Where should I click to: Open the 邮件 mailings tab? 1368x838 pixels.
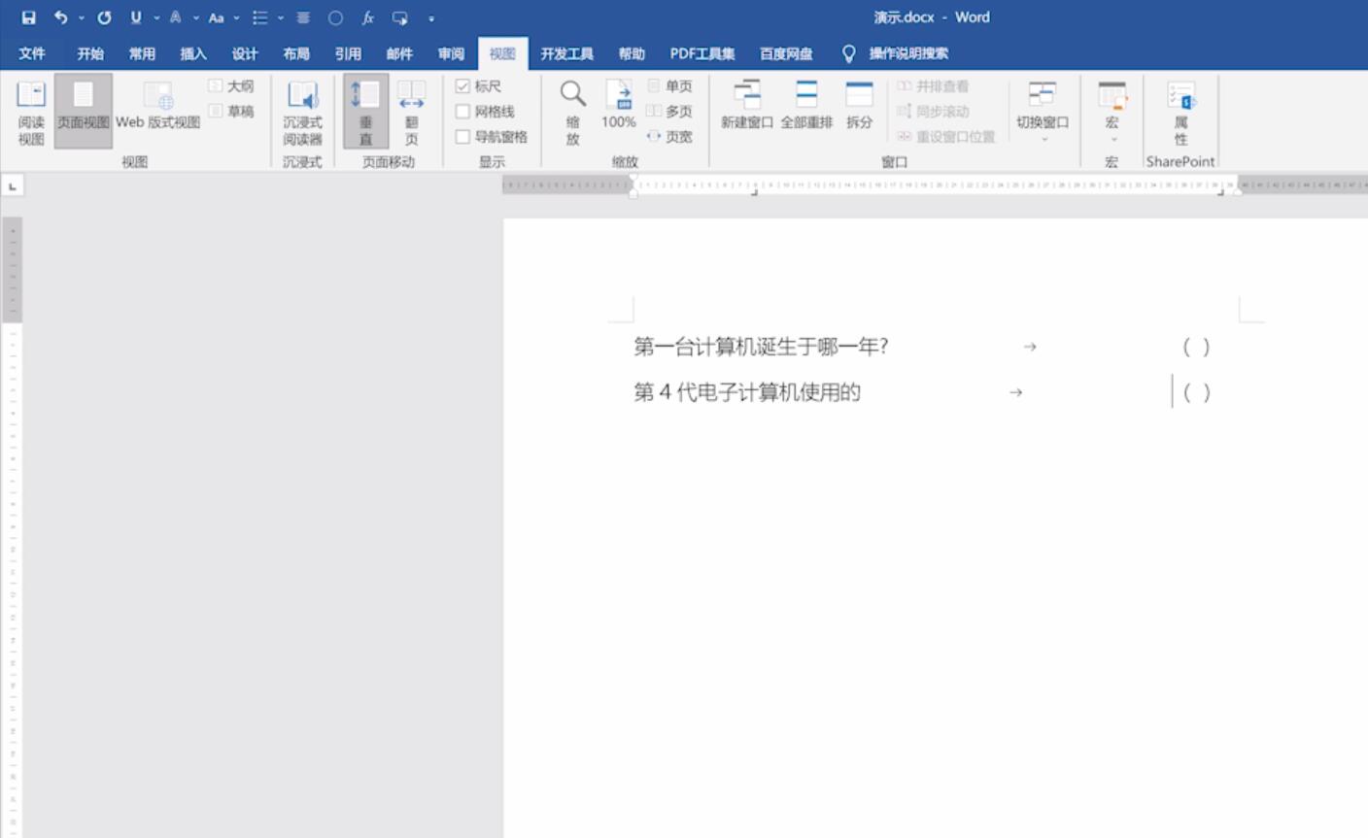point(399,53)
